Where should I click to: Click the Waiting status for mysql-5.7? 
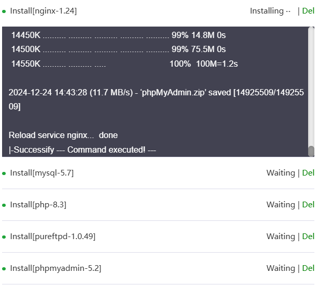click(281, 173)
